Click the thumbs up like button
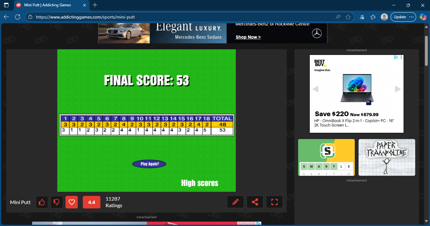 point(42,202)
